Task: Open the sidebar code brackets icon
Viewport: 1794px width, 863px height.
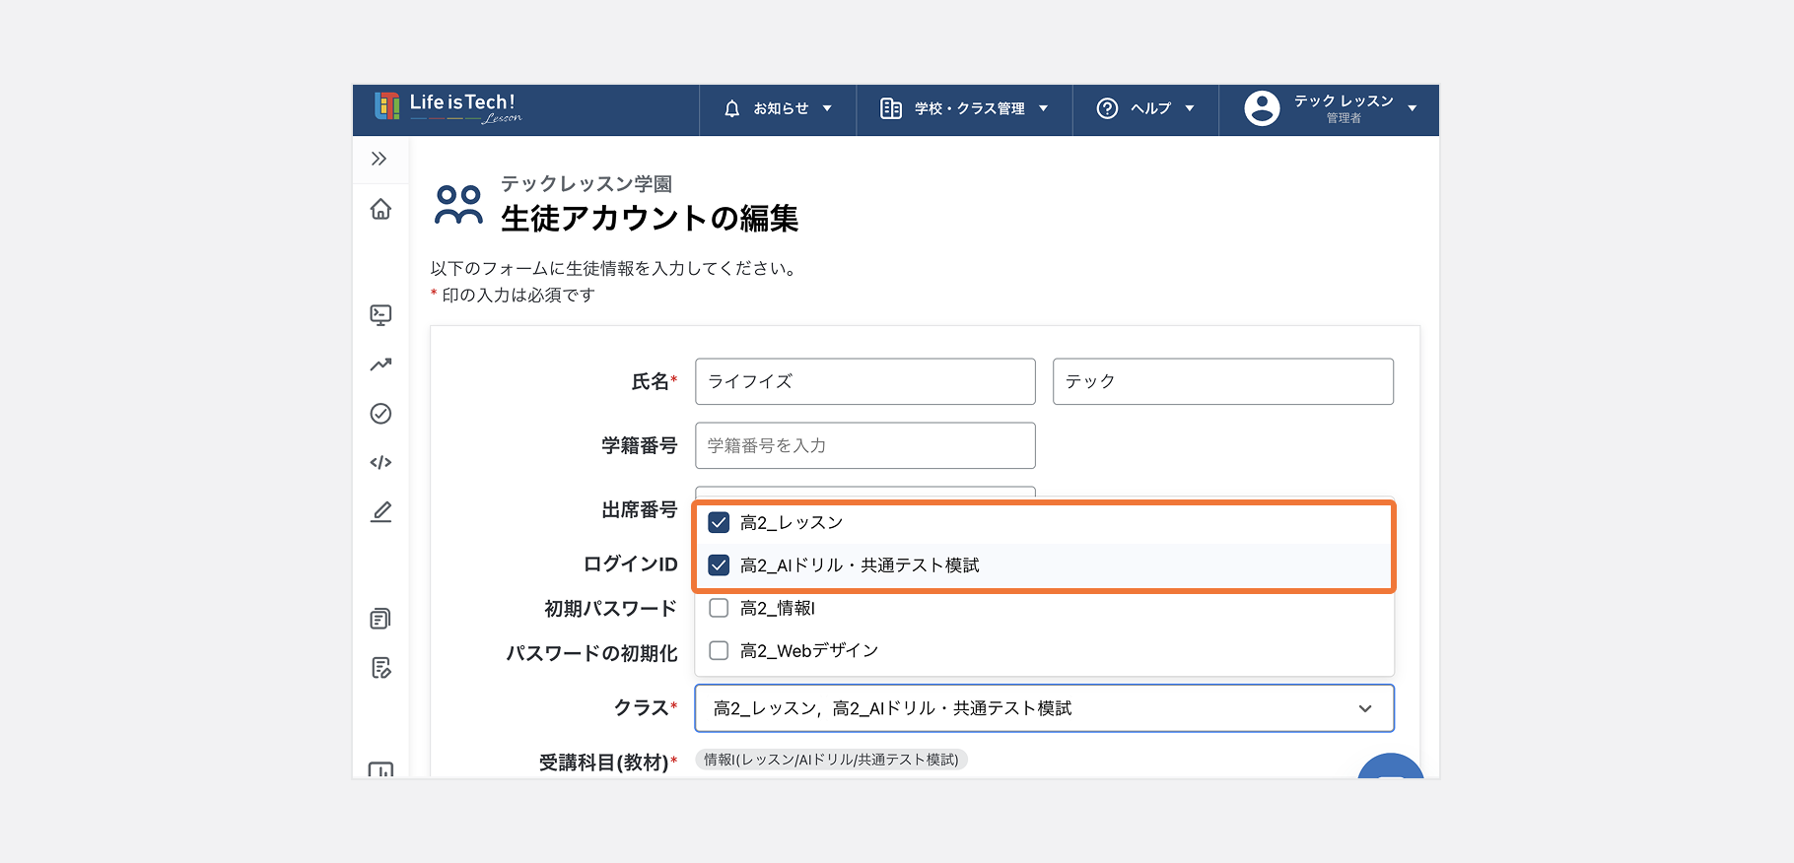Action: click(x=380, y=462)
